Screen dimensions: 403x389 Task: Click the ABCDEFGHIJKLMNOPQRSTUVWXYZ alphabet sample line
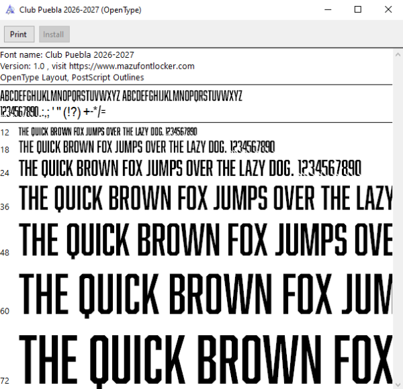pos(121,96)
